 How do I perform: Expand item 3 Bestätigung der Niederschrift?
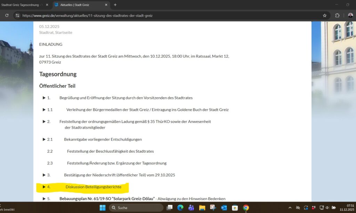(44, 175)
